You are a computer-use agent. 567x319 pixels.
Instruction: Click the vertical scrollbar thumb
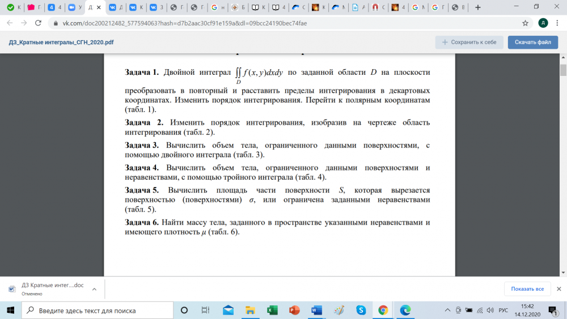click(563, 70)
